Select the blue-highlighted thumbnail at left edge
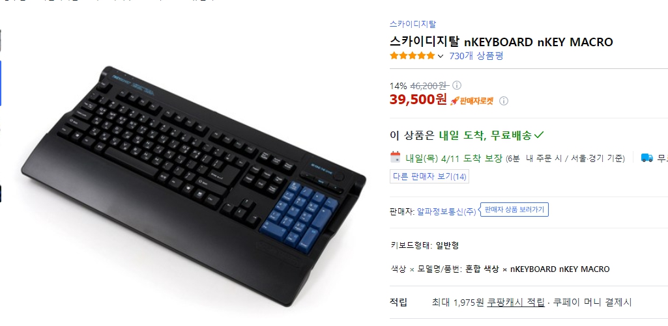This screenshot has width=668, height=326. pyautogui.click(x=1, y=83)
